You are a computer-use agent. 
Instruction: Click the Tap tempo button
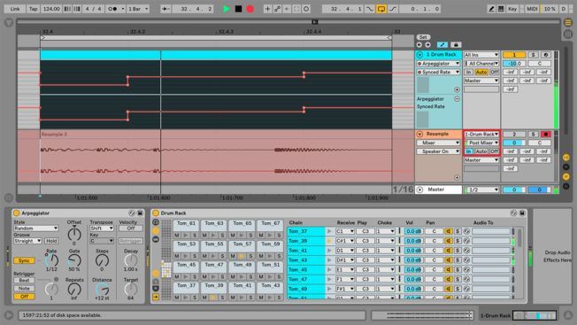tap(34, 9)
